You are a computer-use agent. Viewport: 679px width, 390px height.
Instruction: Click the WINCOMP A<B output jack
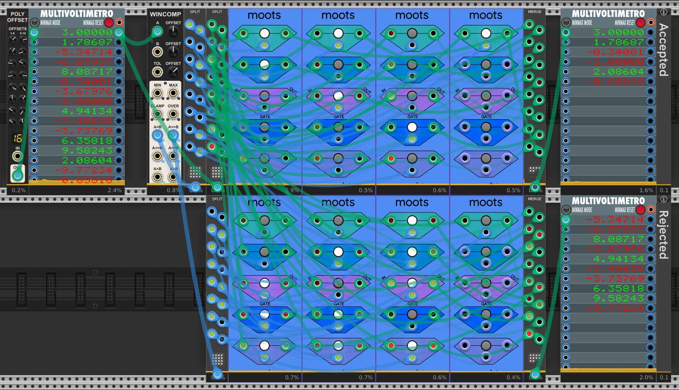tap(157, 177)
